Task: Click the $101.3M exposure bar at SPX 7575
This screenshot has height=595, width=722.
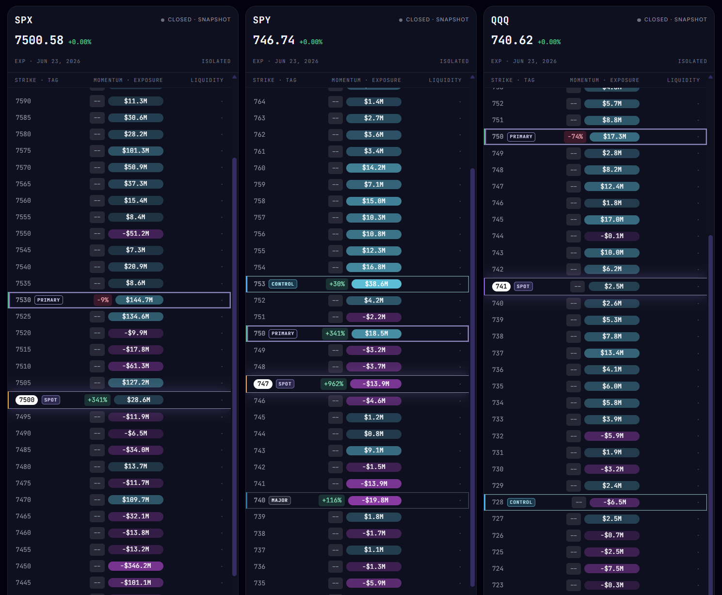Action: click(136, 151)
